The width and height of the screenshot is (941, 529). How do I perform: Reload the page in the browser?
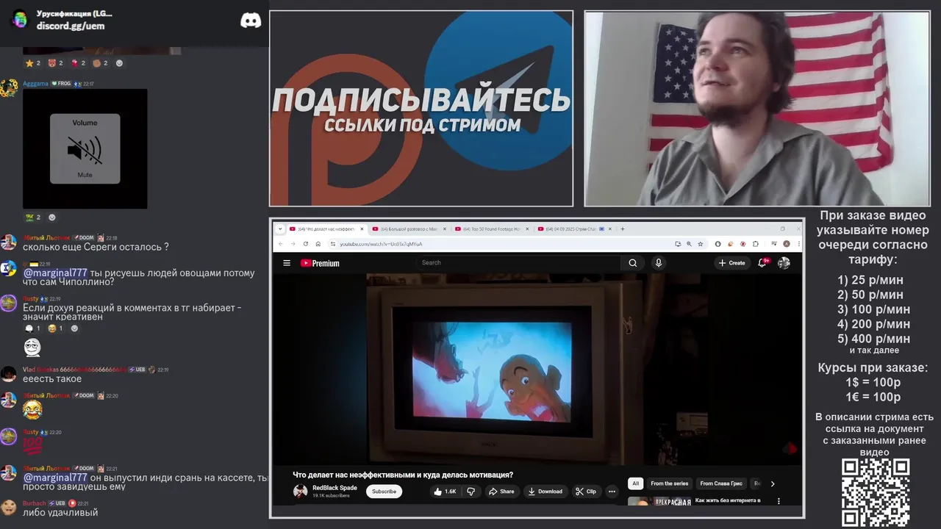point(306,244)
